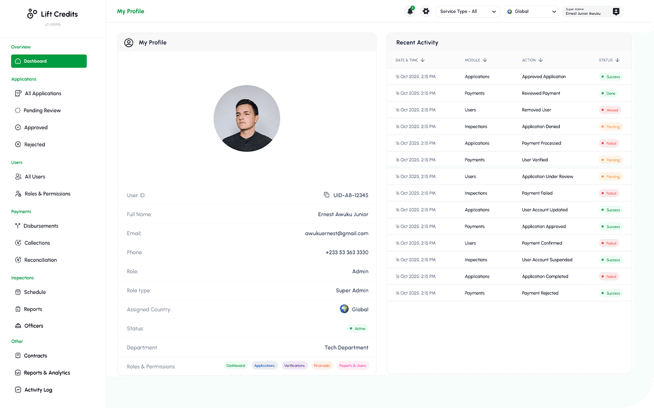
Task: Sort by Date & Time column arrow
Action: [422, 60]
